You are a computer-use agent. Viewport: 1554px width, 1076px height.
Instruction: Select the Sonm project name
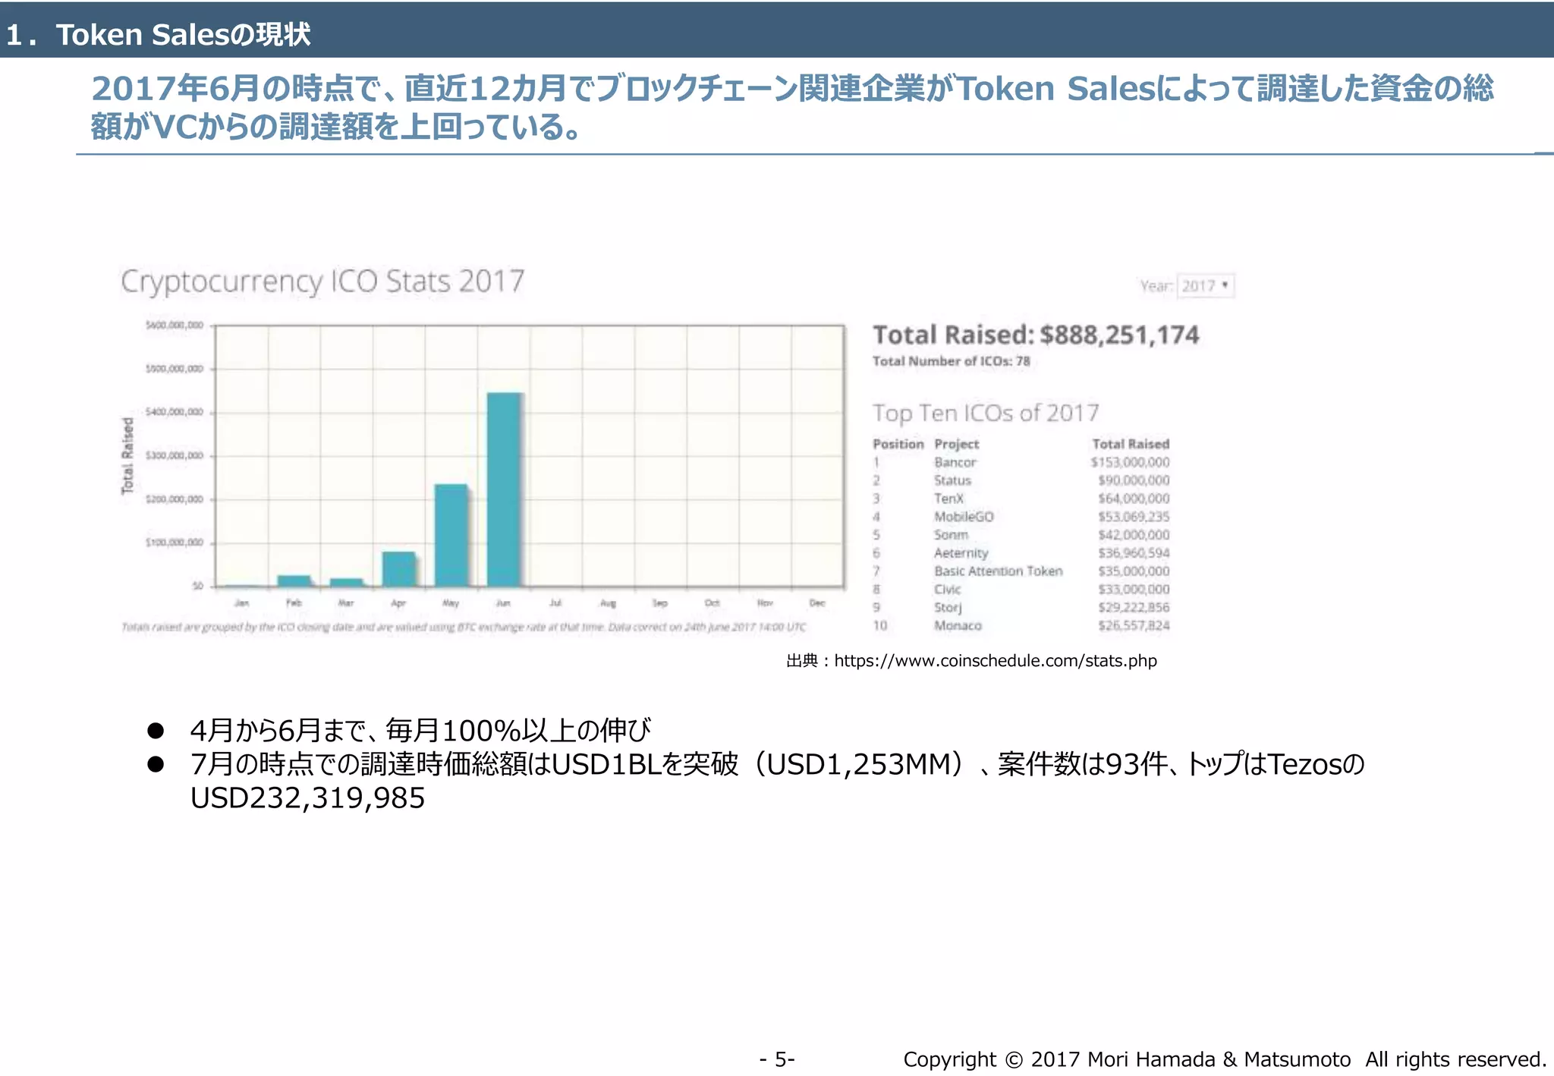pos(951,535)
